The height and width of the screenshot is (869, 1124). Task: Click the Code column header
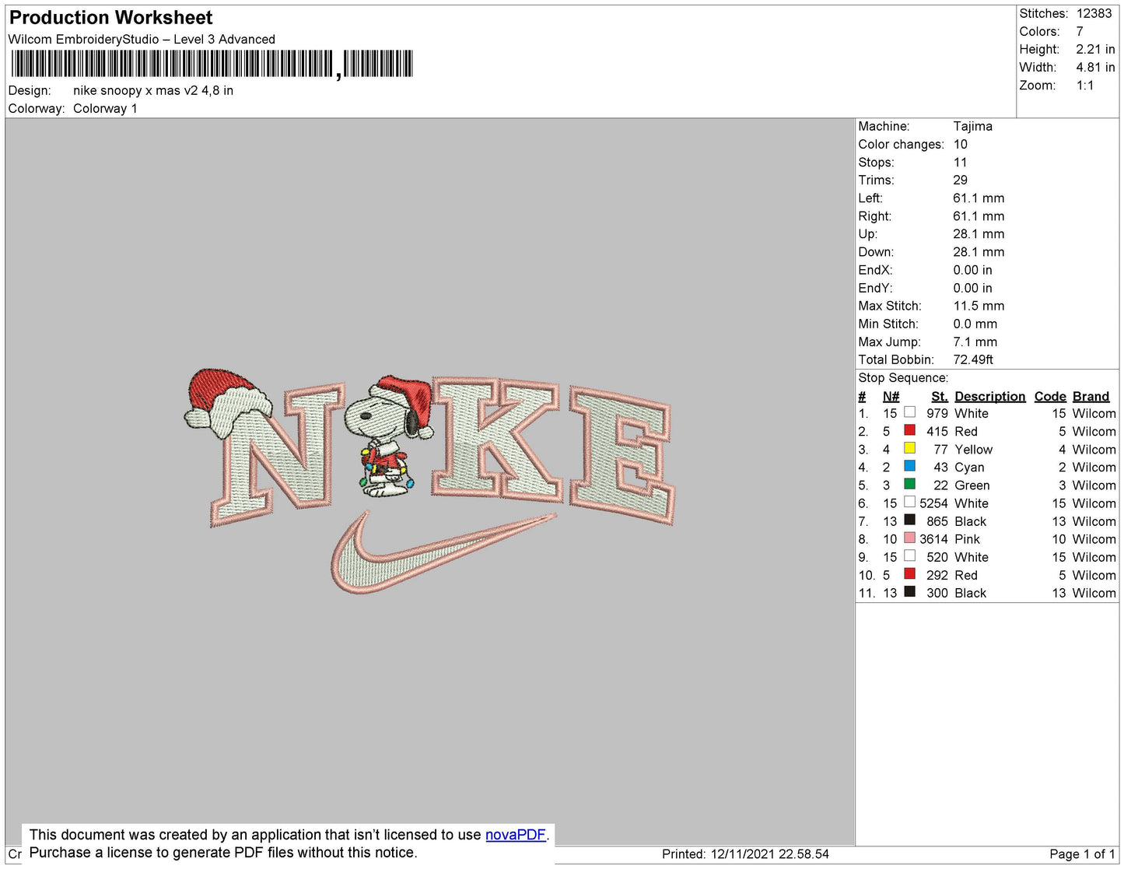tap(1050, 396)
